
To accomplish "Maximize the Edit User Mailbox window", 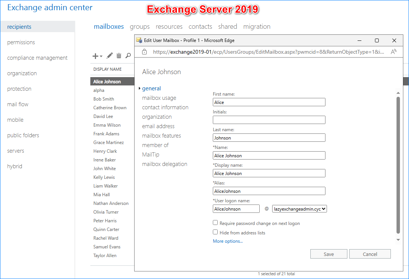I will pyautogui.click(x=376, y=40).
